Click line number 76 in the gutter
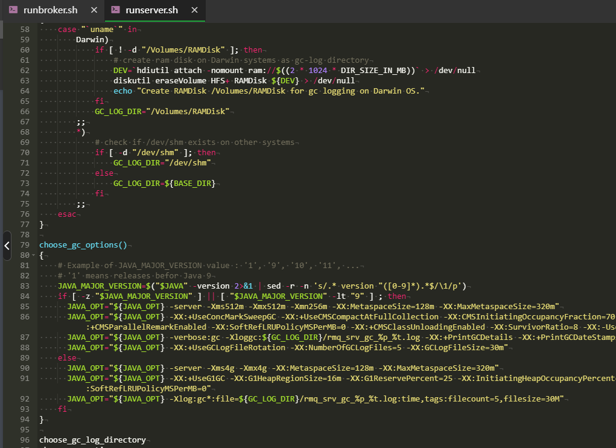616x448 pixels. coord(25,214)
